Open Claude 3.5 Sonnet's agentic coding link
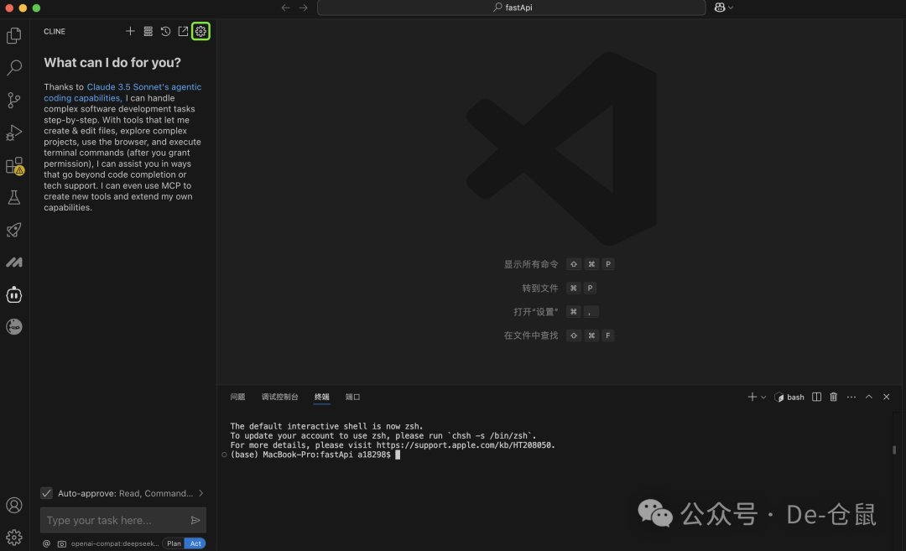 pos(143,87)
